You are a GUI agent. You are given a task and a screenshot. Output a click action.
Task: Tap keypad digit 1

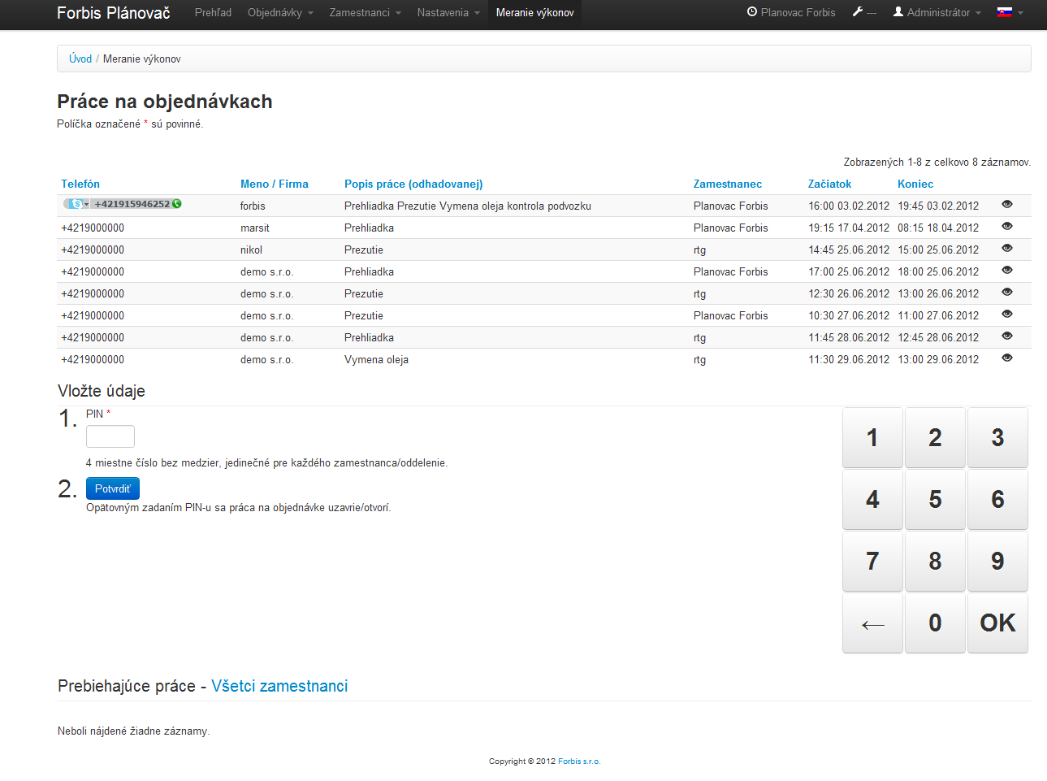click(x=872, y=437)
